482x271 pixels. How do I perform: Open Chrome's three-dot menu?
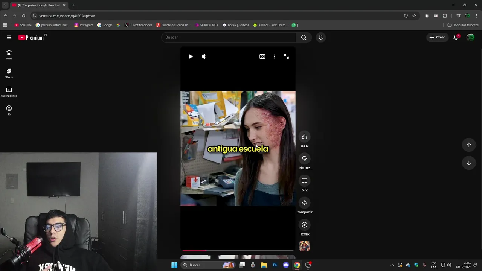[477, 16]
